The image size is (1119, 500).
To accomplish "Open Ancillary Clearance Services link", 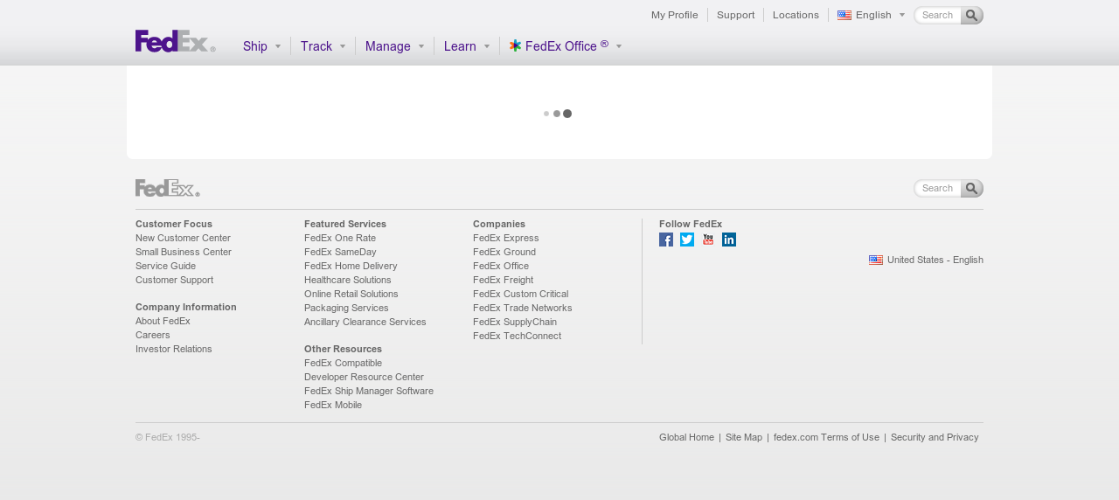I will point(365,322).
